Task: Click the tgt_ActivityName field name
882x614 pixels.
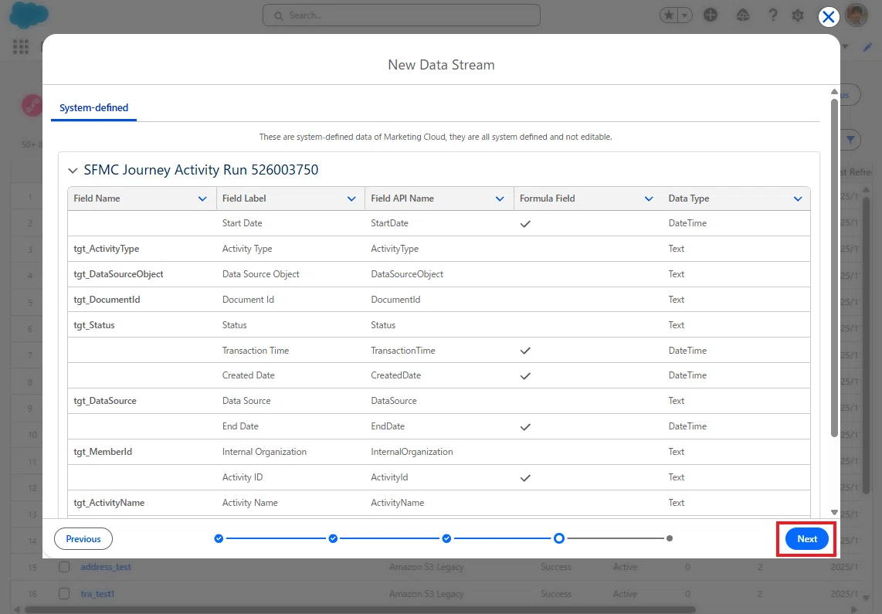Action: click(x=109, y=503)
